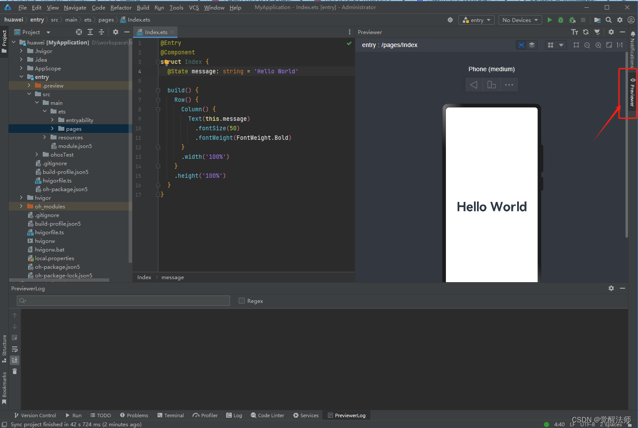Screen dimensions: 638x428
Task: Open the three-dots more options on phone preview
Action: pyautogui.click(x=509, y=85)
